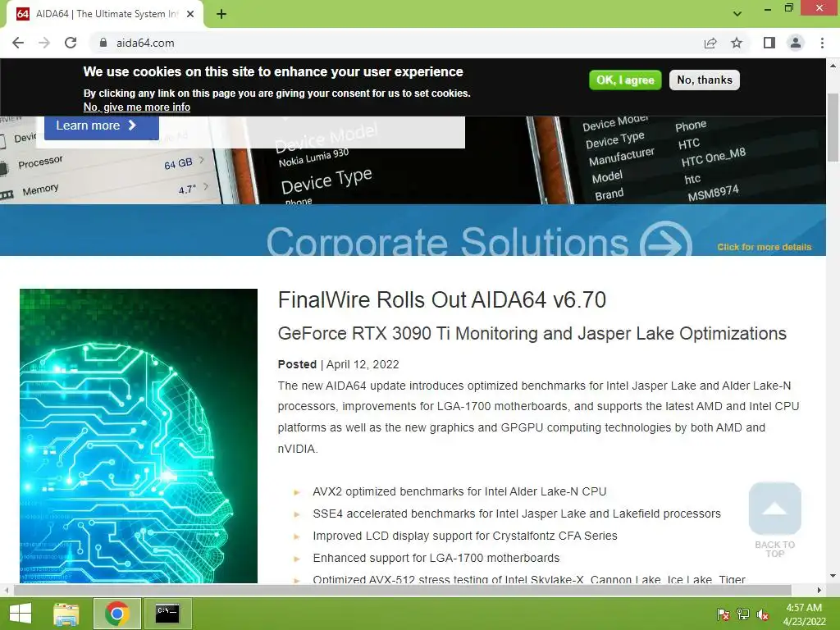Go back using the browser back arrow

(18, 43)
